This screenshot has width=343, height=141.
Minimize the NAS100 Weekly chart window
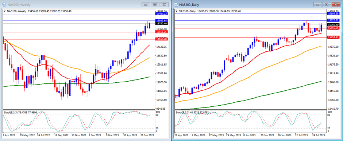(146, 4)
